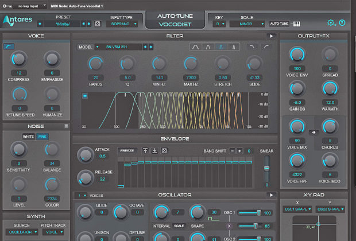
Task: Click the piano keyboard icon
Action: pos(296,24)
